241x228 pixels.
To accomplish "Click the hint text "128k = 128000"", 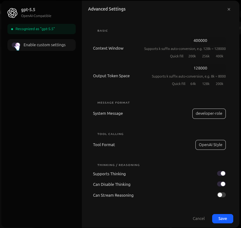I will (214, 49).
